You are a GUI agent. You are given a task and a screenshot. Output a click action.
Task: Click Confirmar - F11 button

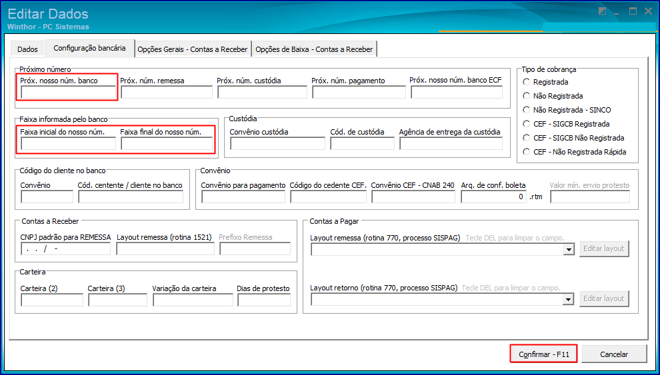pyautogui.click(x=543, y=354)
